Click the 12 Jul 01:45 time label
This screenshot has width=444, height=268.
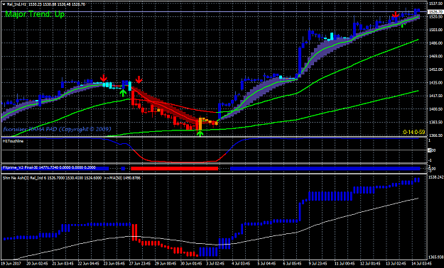tap(371, 263)
